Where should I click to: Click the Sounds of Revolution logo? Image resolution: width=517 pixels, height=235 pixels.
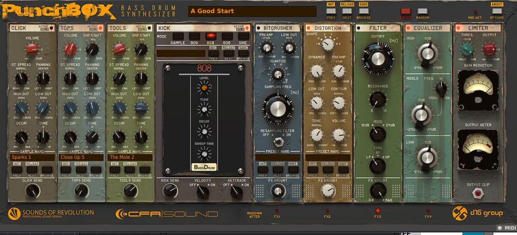[x=50, y=213]
